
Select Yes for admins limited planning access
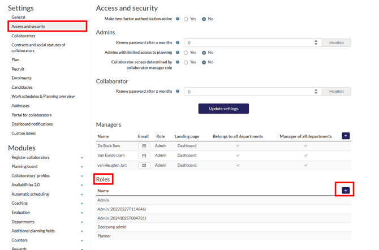[186, 53]
